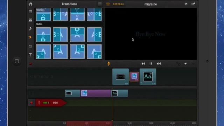
Task: Click the Pushes section heading
Action: click(40, 10)
